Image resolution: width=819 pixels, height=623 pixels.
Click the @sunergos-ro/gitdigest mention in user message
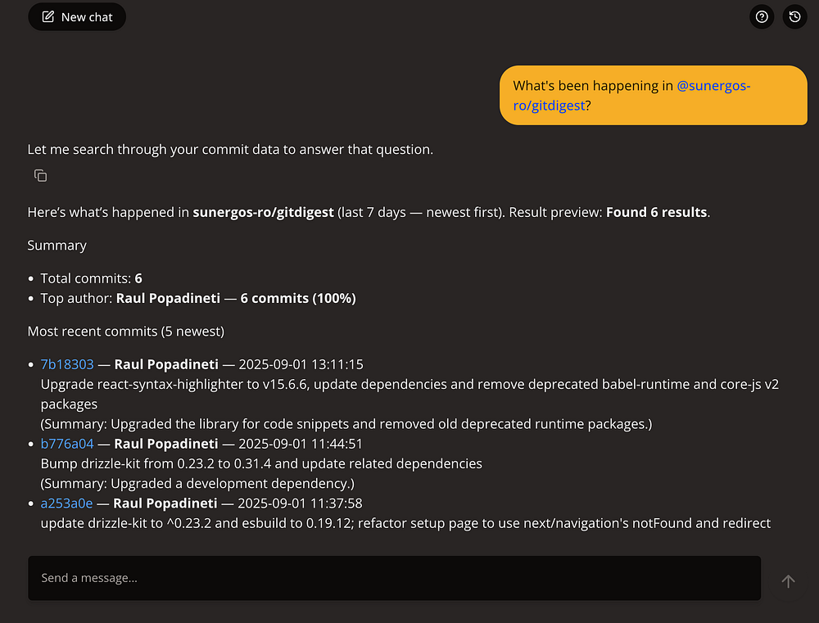tap(713, 86)
